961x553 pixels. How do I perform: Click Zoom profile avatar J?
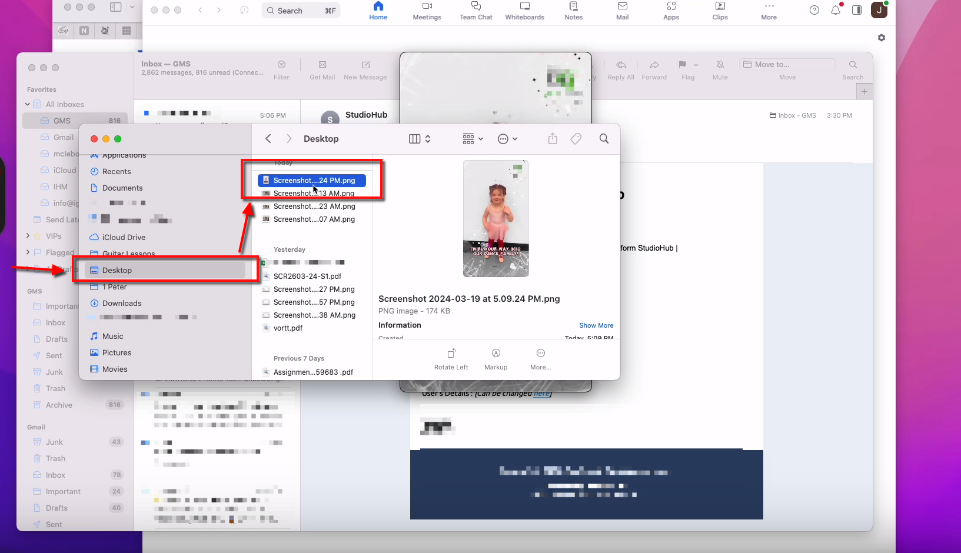click(879, 10)
